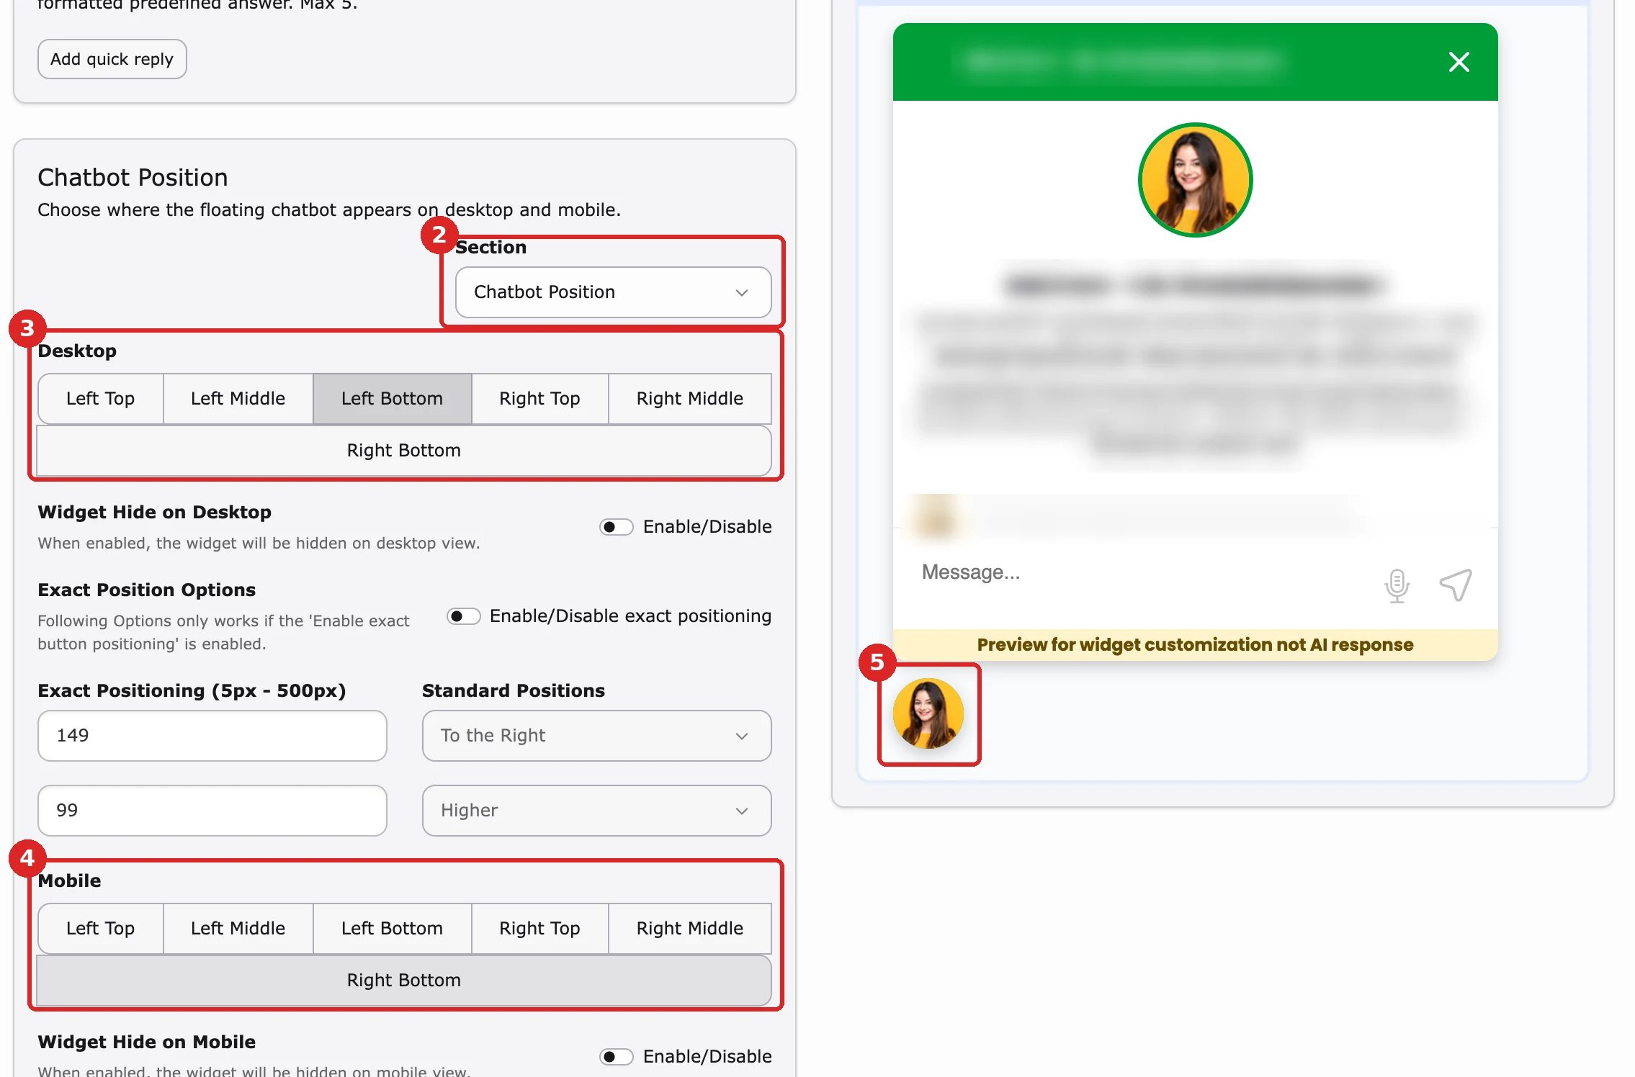Open the Higher standard position dropdown
The width and height of the screenshot is (1635, 1077).
(596, 811)
